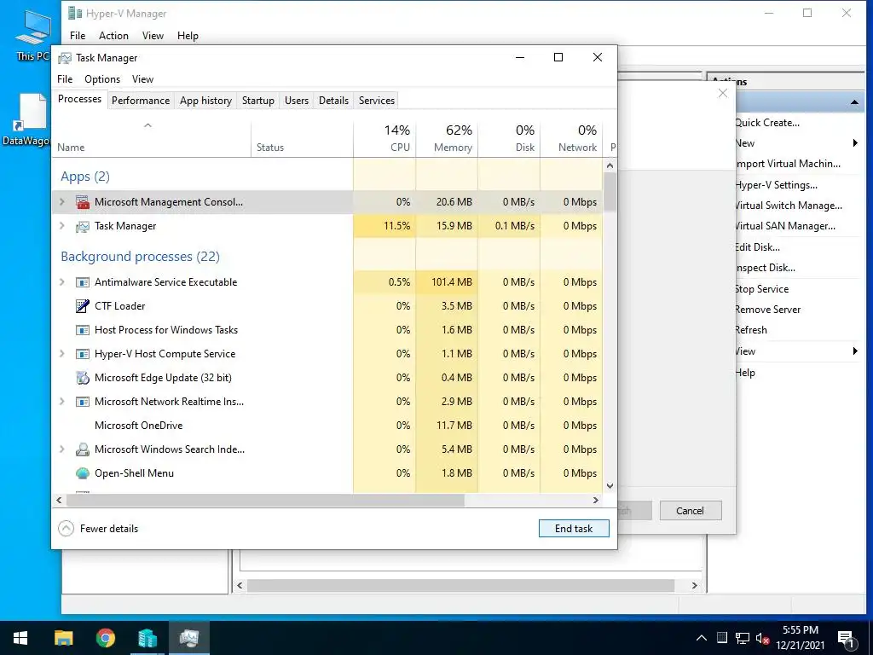This screenshot has height=655, width=873.
Task: Open Task Manager File menu
Action: point(65,79)
